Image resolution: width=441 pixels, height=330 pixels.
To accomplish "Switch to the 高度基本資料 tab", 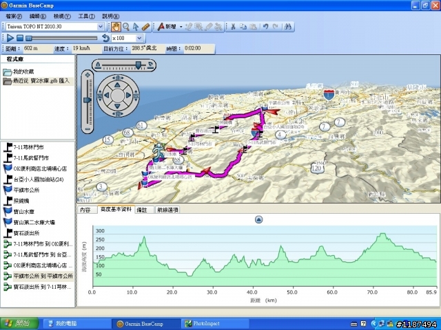I will pyautogui.click(x=116, y=209).
